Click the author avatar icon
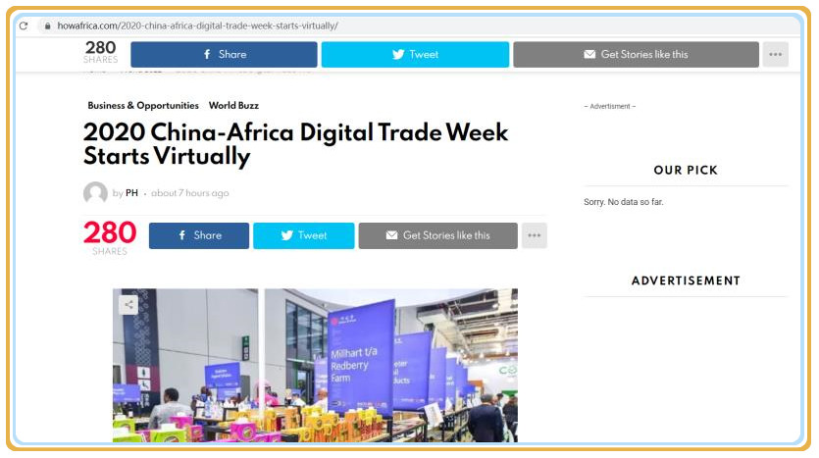The height and width of the screenshot is (458, 819). coord(95,193)
